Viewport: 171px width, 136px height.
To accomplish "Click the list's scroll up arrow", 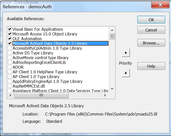I will click(x=112, y=30).
